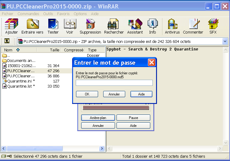Select the parent folder '..' icon

point(5,56)
